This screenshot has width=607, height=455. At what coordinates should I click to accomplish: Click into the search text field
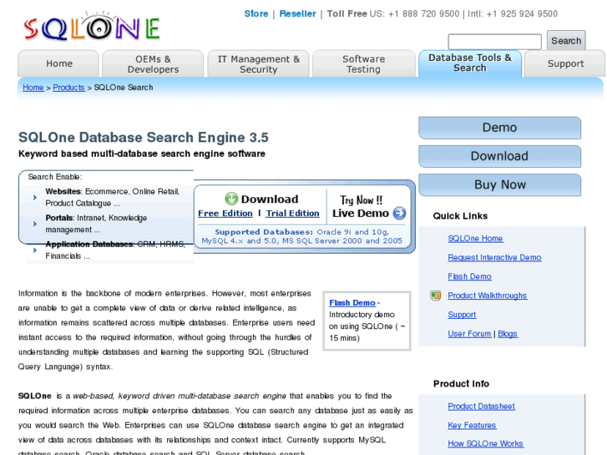pos(494,42)
